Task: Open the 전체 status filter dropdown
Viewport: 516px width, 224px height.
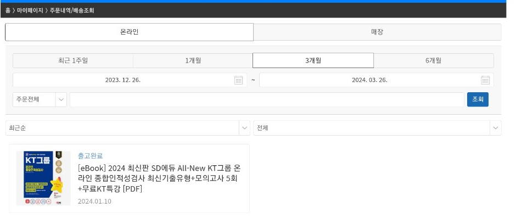Action: [x=377, y=128]
